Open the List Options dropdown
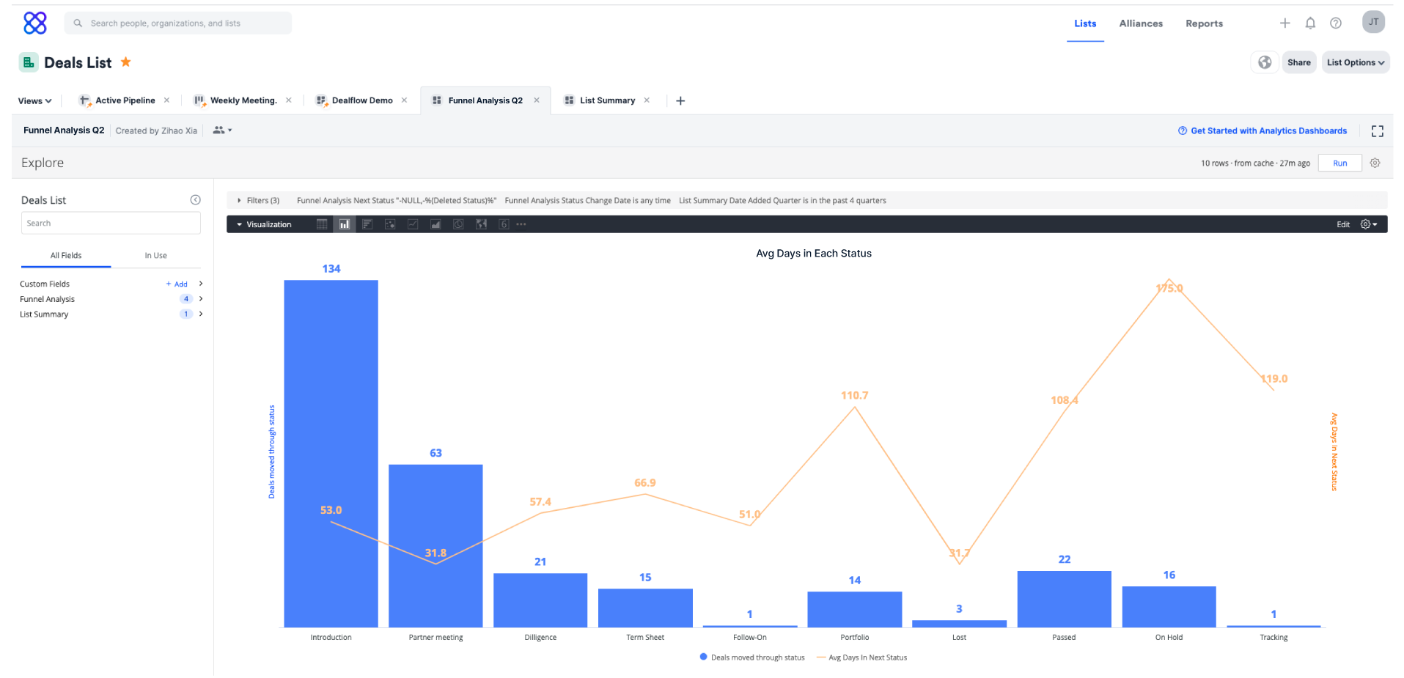This screenshot has height=678, width=1404. 1355,62
